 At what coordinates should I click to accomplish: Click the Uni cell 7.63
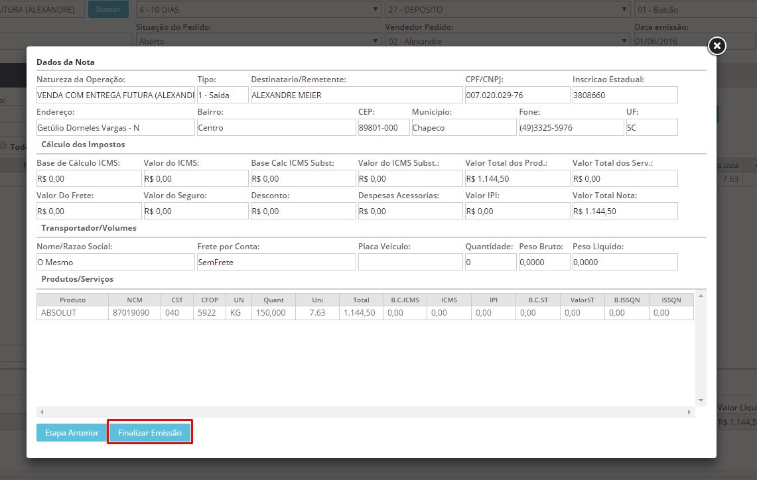click(317, 313)
